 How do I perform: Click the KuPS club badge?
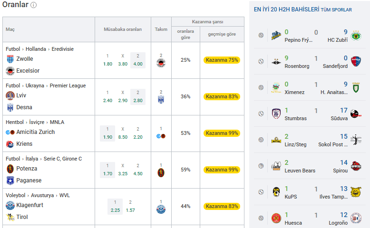[x=276, y=192]
